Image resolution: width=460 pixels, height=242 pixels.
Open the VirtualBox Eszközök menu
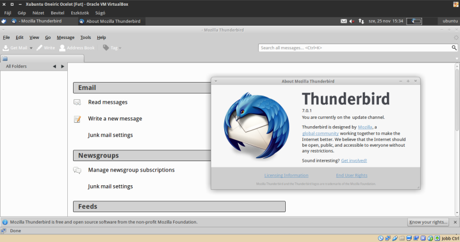click(80, 13)
